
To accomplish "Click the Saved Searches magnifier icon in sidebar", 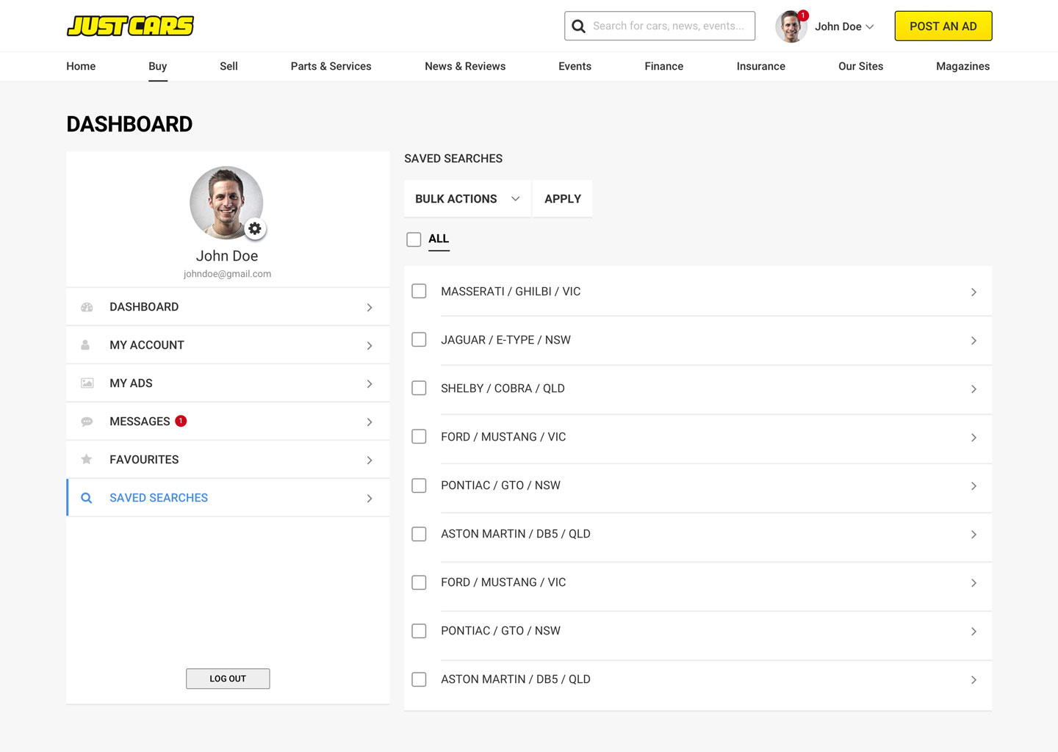I will click(x=87, y=498).
